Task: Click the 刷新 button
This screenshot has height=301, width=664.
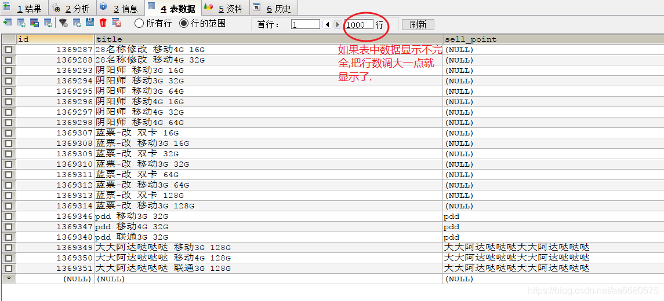Action: (418, 24)
